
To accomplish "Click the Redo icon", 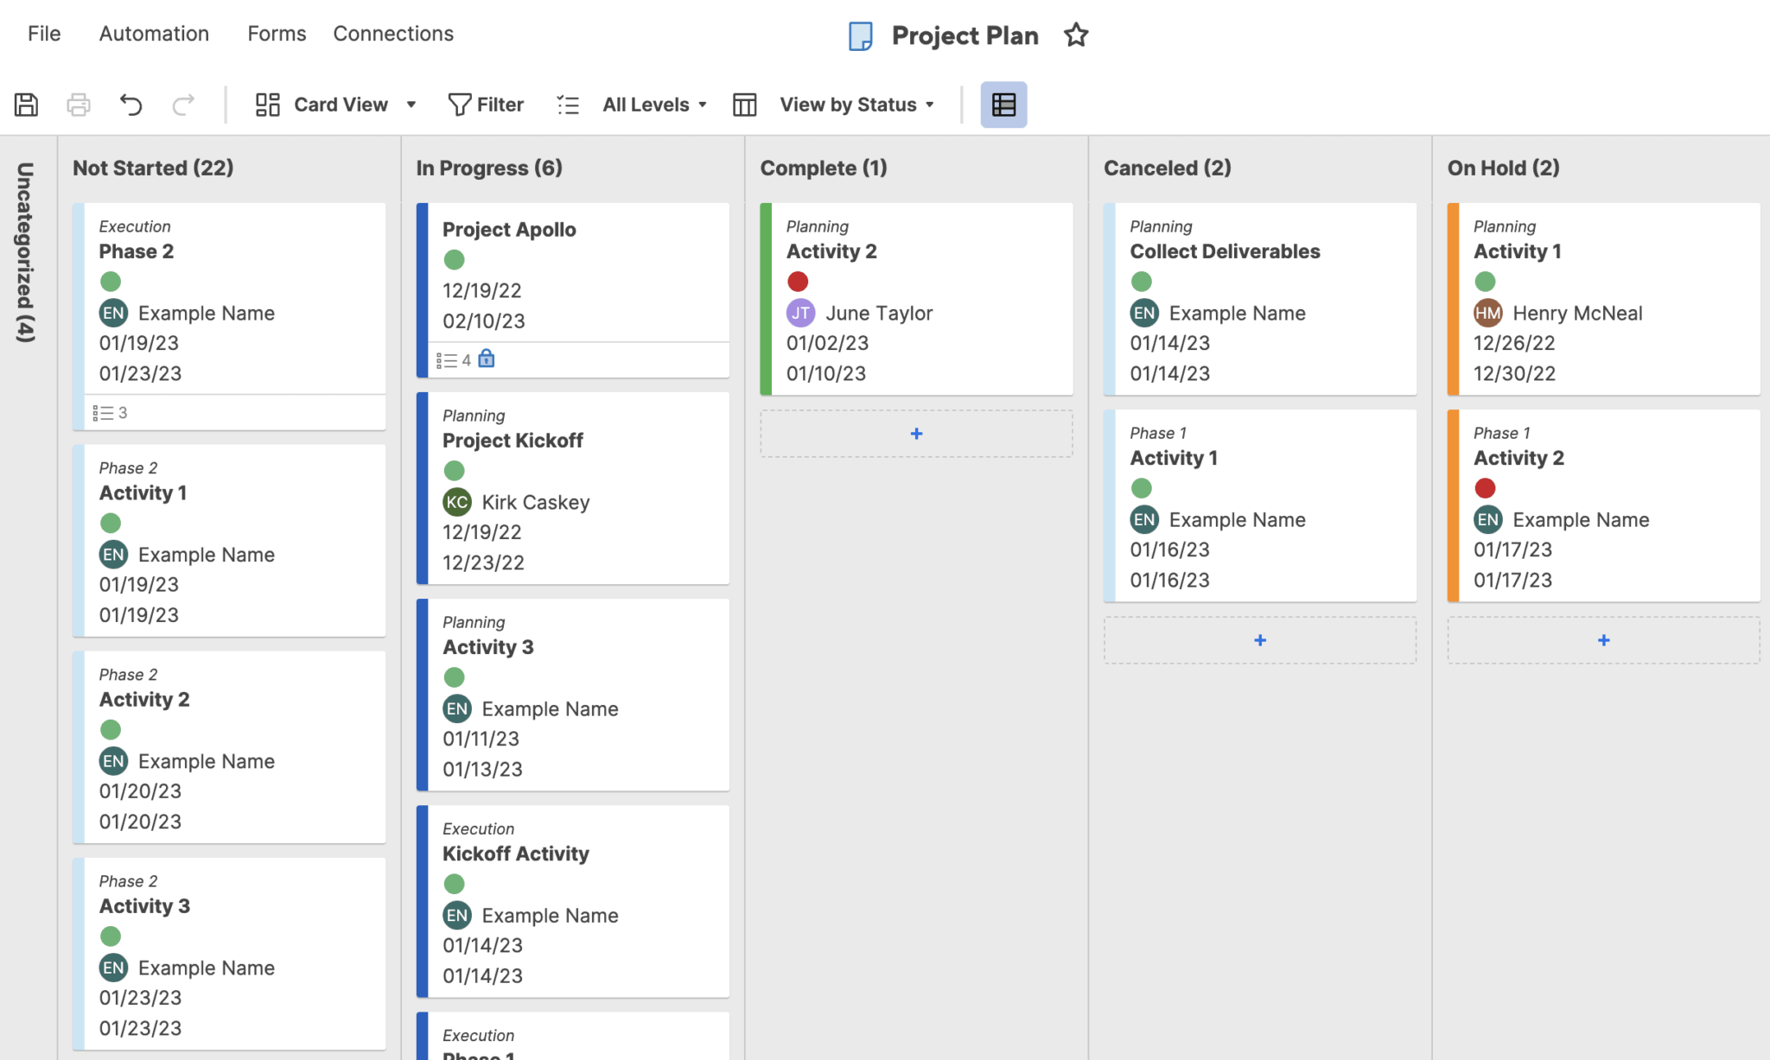I will (182, 104).
